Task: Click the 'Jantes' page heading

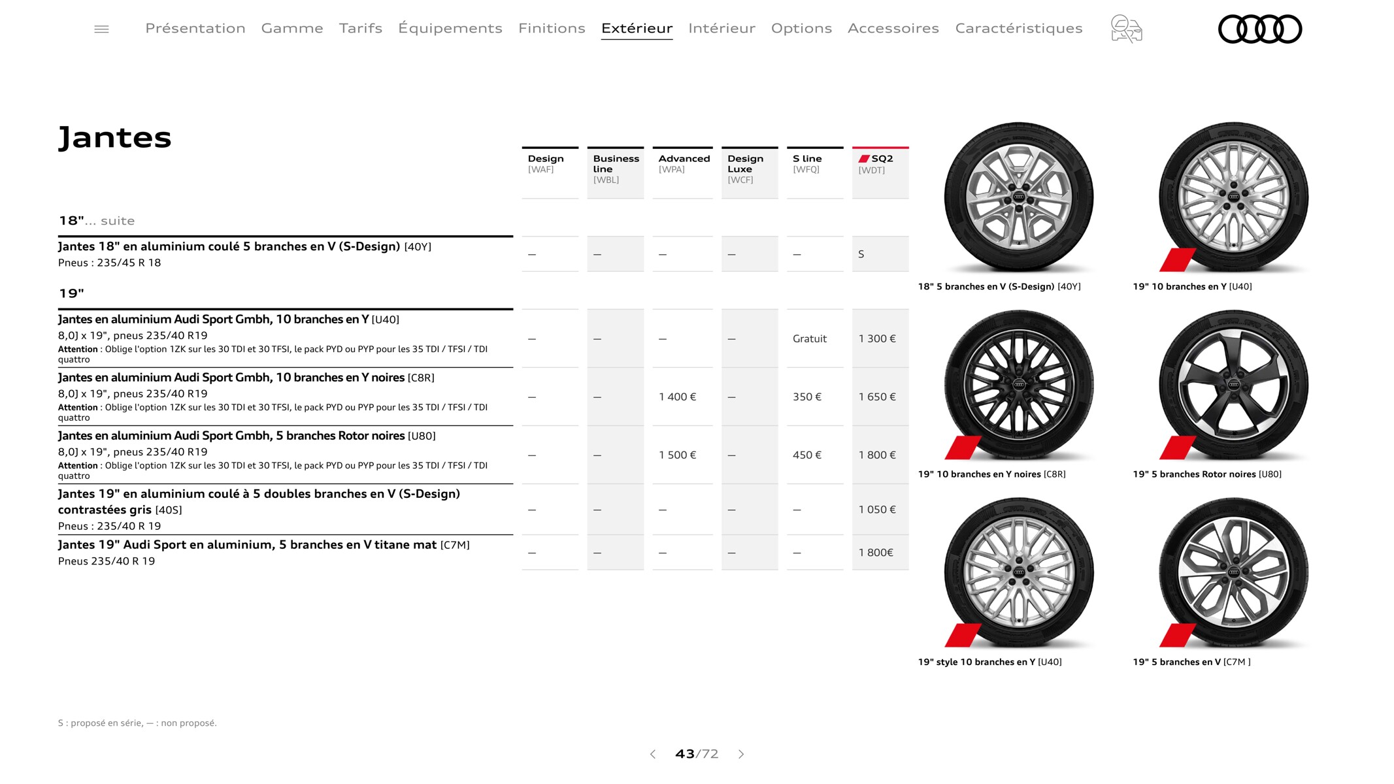Action: (x=114, y=137)
